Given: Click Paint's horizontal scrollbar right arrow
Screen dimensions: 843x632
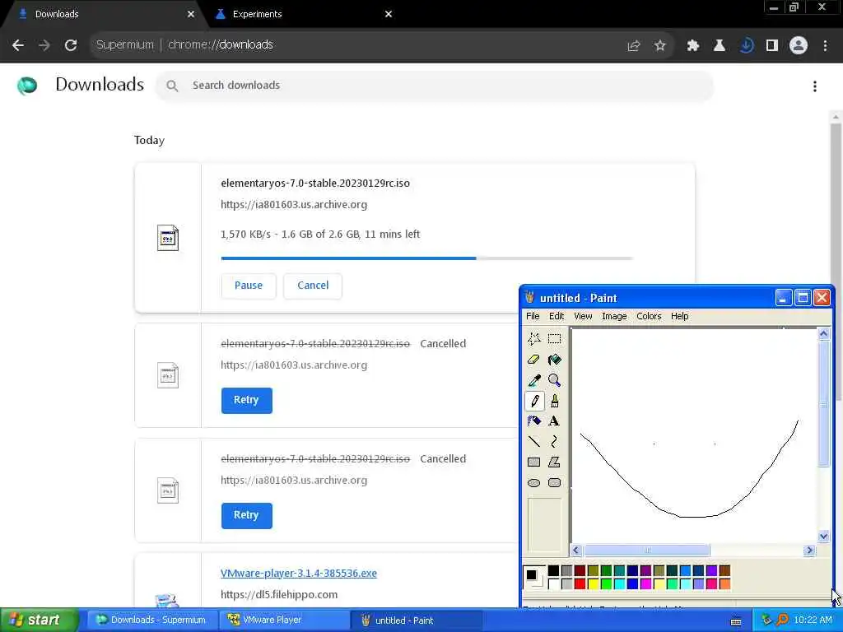Looking at the screenshot, I should coord(810,551).
